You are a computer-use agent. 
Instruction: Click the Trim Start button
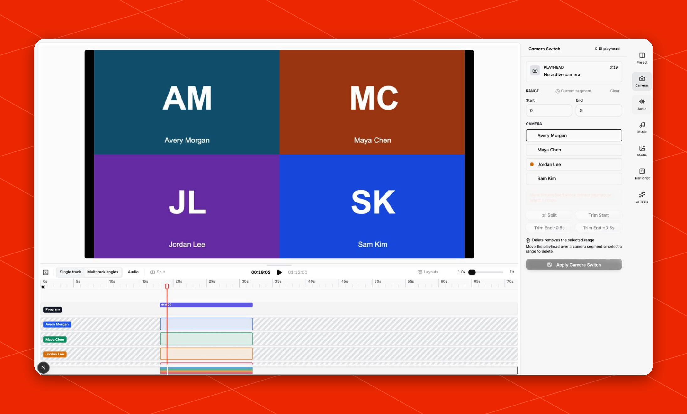coord(598,215)
